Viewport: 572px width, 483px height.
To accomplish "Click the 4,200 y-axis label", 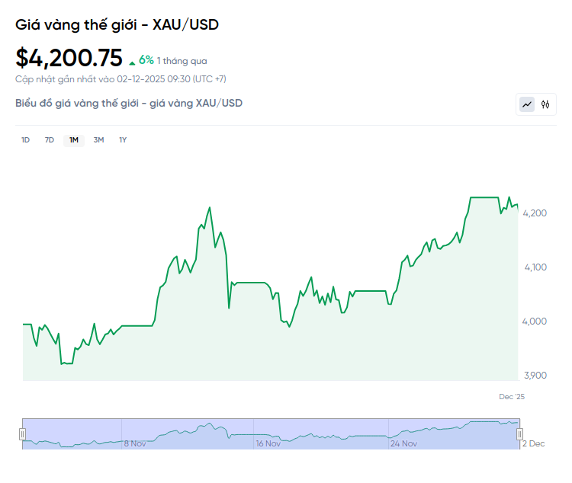I will coord(535,213).
